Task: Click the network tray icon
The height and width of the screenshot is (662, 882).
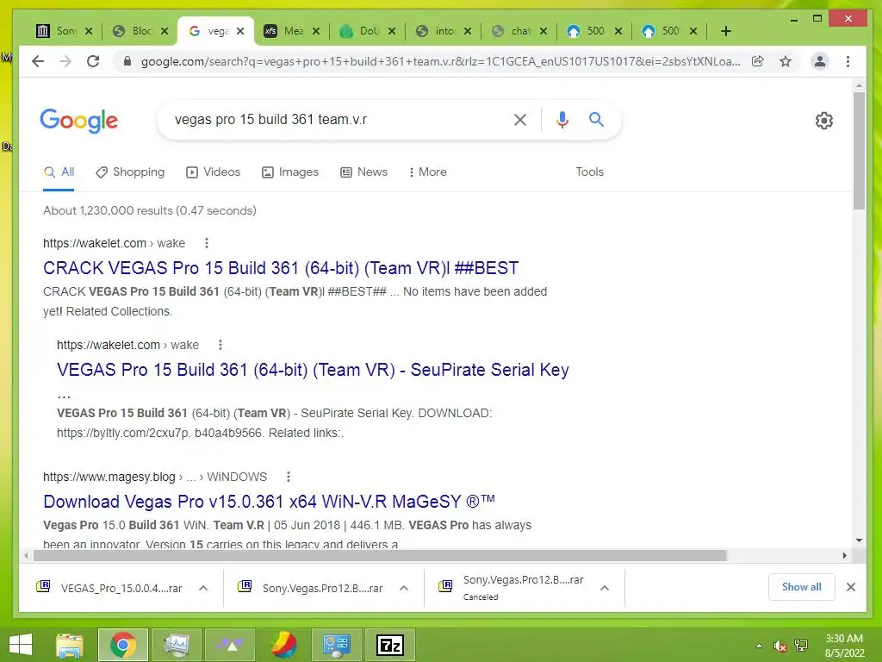Action: click(x=801, y=646)
